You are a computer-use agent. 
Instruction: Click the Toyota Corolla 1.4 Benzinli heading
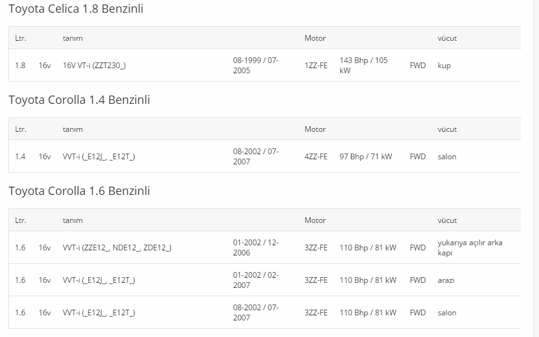79,100
